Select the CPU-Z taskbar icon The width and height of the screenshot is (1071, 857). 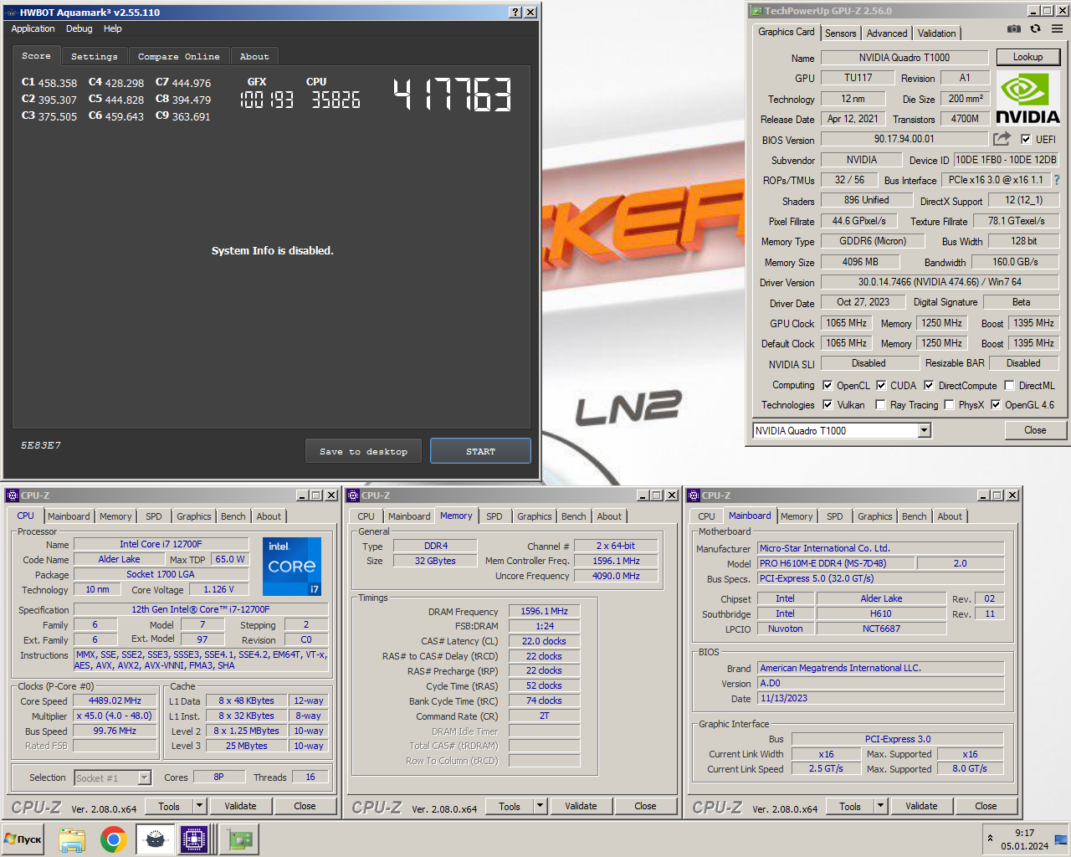194,839
